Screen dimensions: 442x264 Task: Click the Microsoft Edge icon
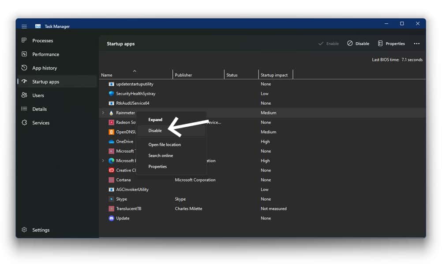111,161
